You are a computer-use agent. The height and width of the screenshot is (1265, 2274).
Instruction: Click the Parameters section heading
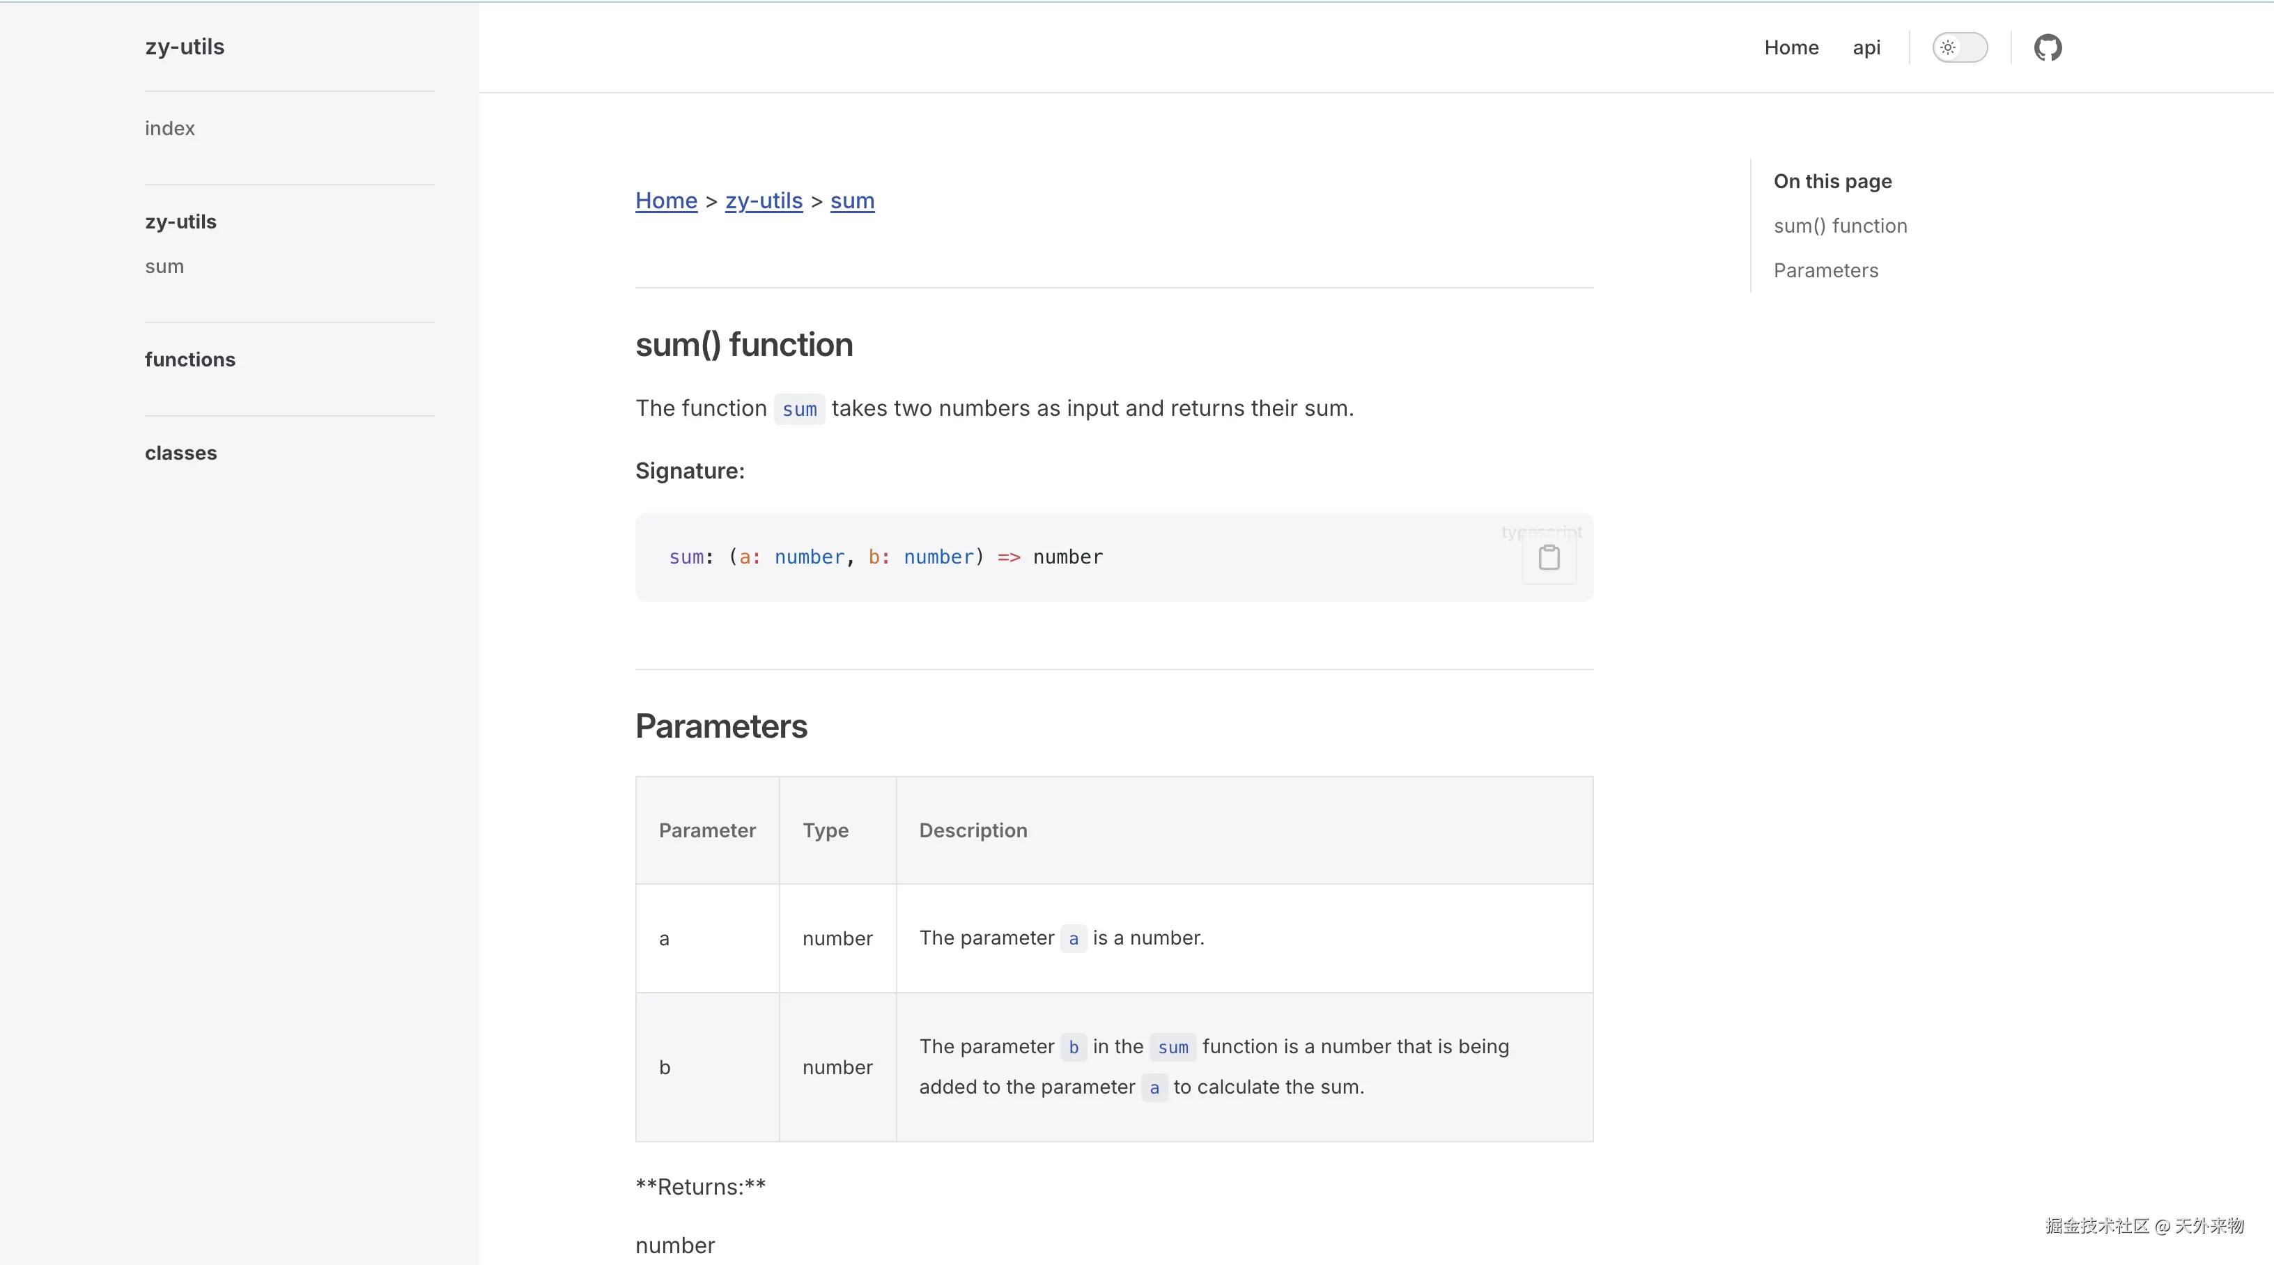point(720,727)
